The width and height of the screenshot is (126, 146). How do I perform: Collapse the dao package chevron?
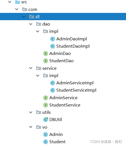click(31, 24)
